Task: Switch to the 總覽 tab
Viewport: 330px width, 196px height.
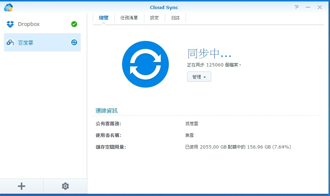Action: click(x=103, y=18)
